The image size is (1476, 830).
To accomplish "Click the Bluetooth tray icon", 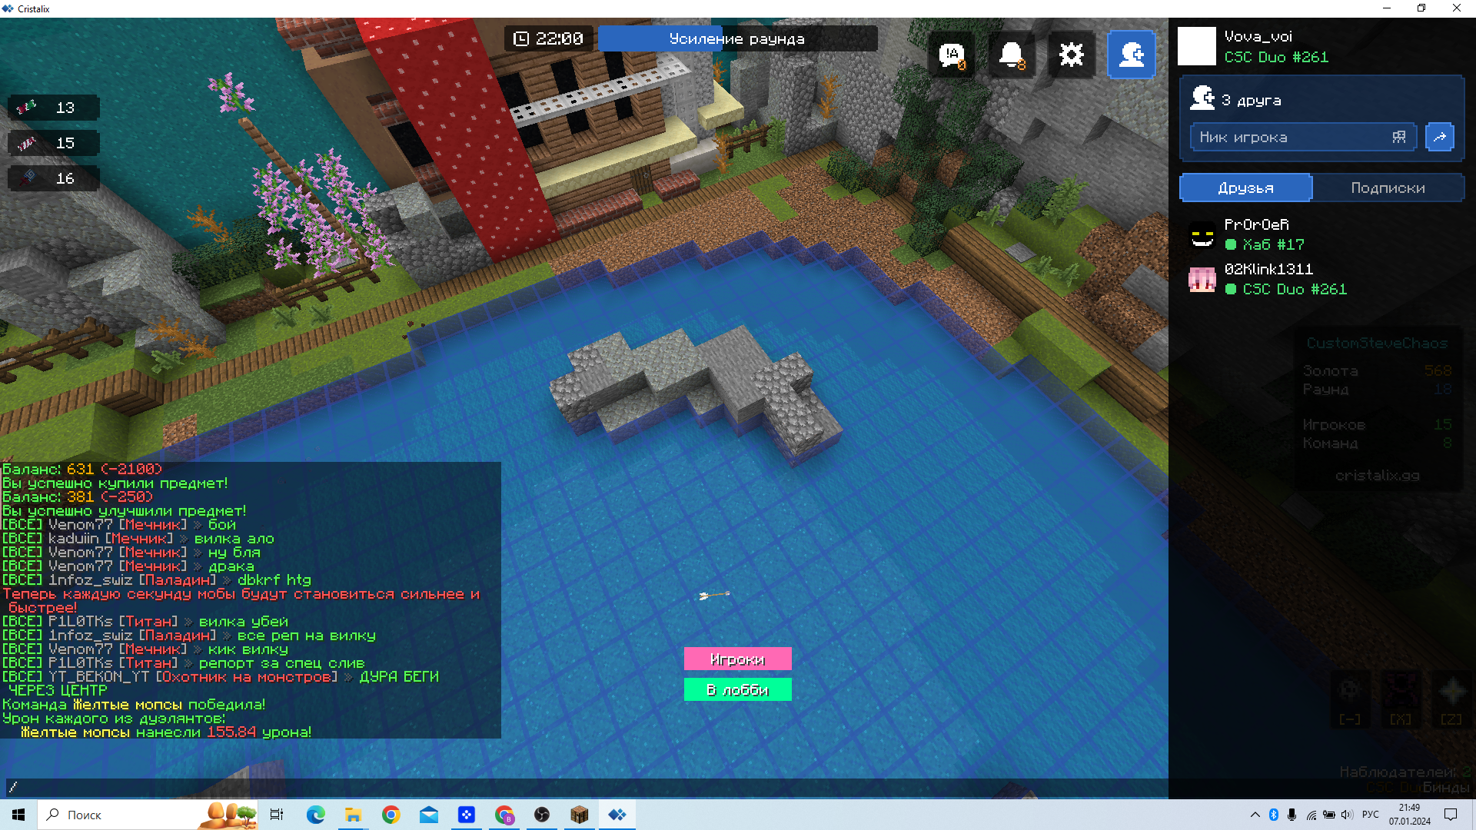I will (1273, 815).
